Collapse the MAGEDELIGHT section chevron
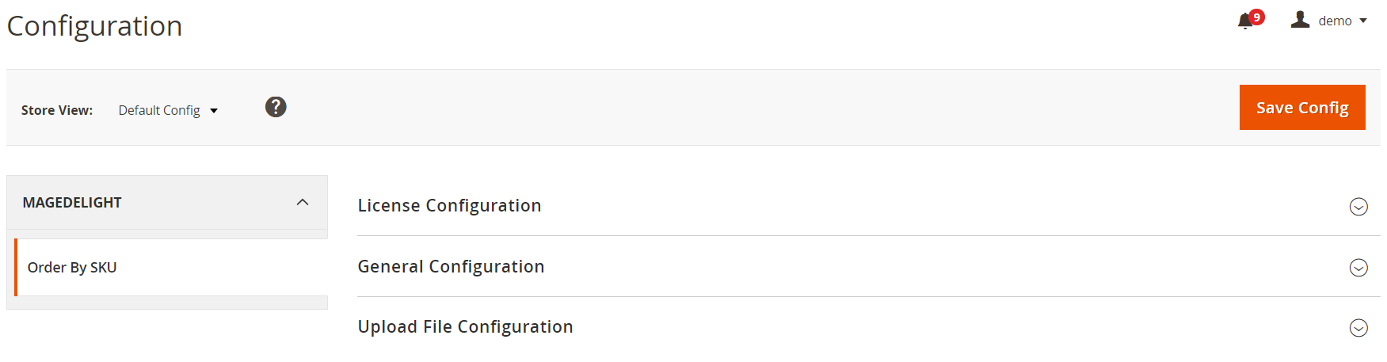This screenshot has height=362, width=1387. [x=303, y=203]
